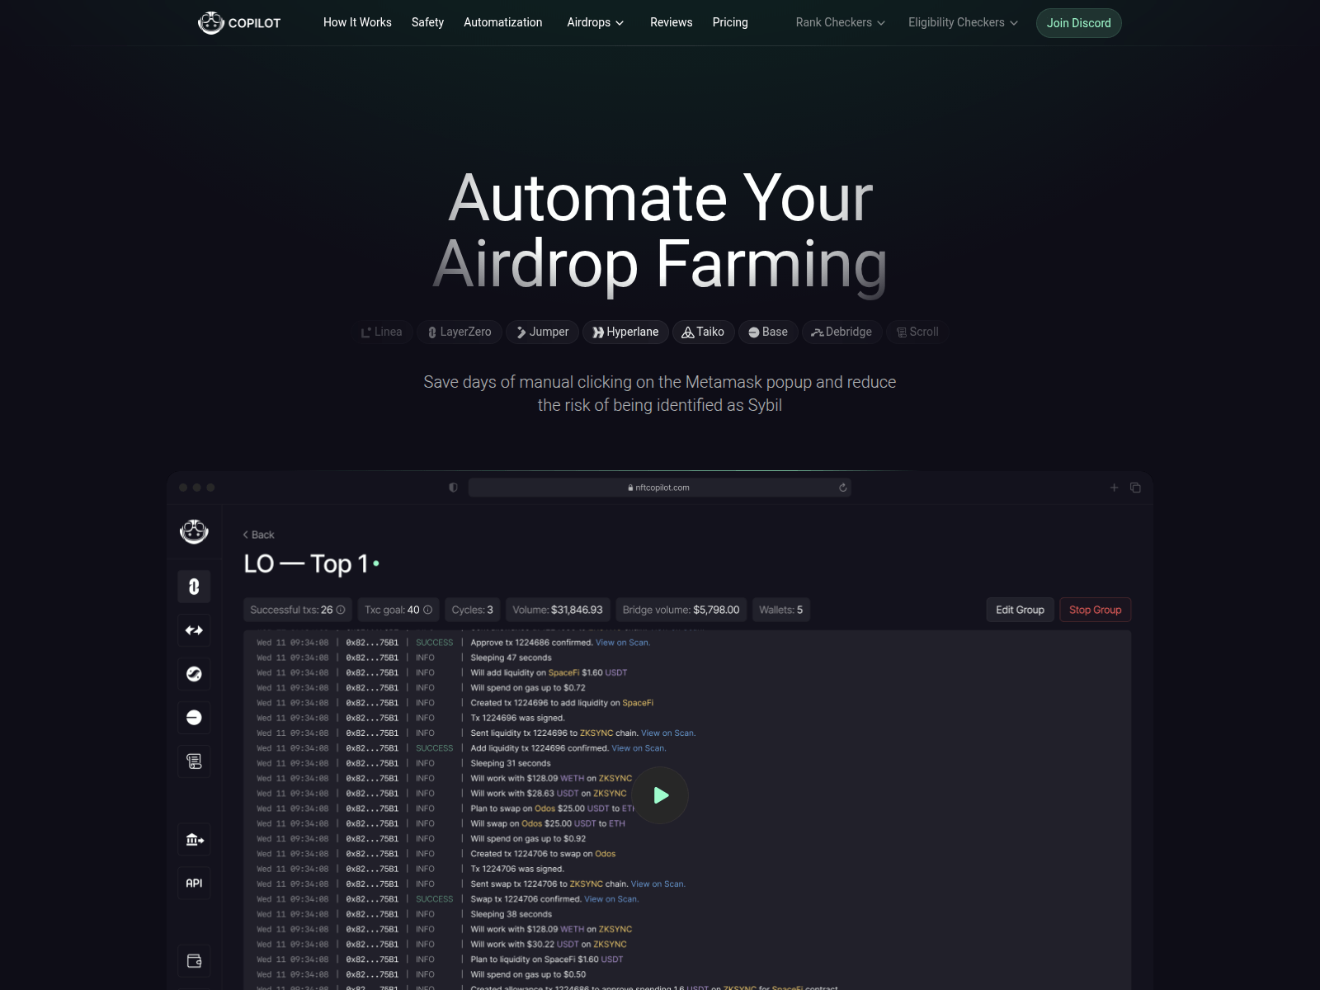Click the Scroll sidebar icon
The height and width of the screenshot is (990, 1320).
(x=194, y=761)
